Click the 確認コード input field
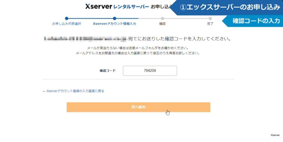 tap(150, 71)
